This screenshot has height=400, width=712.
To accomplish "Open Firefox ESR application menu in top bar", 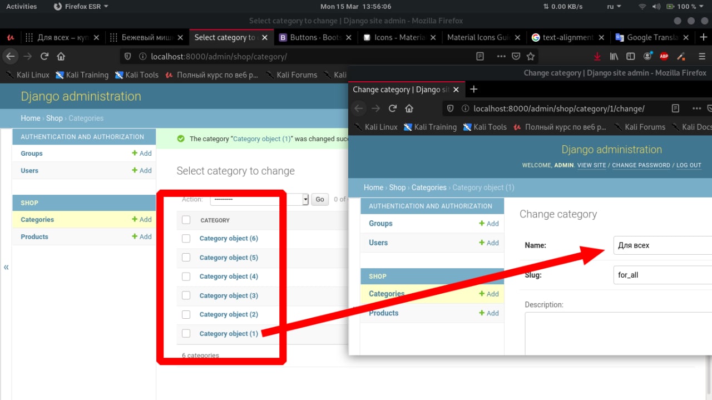I will tap(81, 7).
